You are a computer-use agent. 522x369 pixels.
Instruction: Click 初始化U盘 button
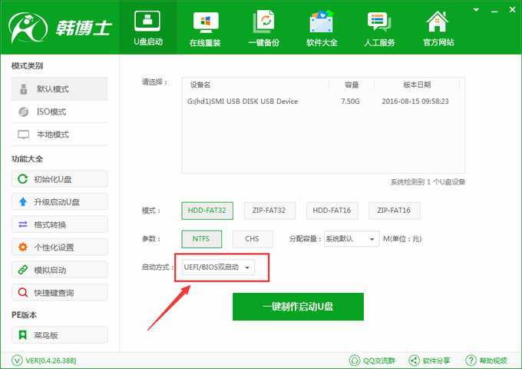(x=59, y=179)
